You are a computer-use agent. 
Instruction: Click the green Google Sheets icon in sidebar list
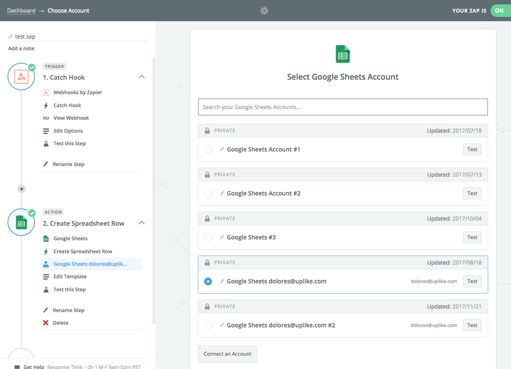tap(46, 239)
